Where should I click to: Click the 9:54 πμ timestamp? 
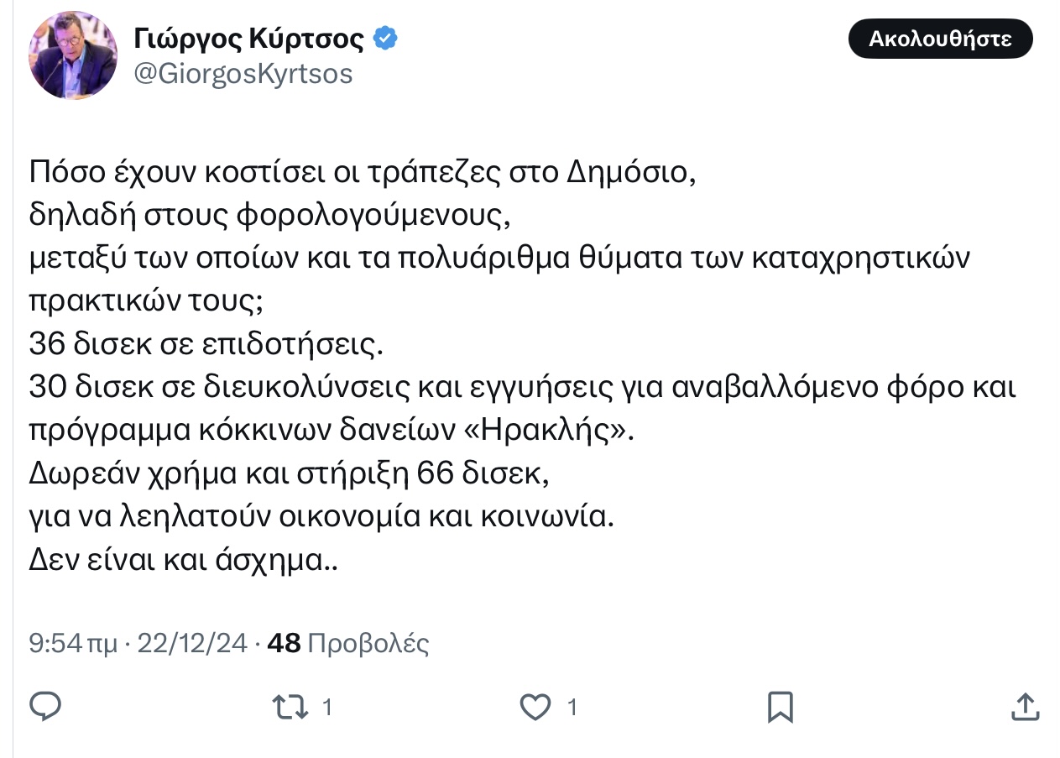[x=74, y=644]
